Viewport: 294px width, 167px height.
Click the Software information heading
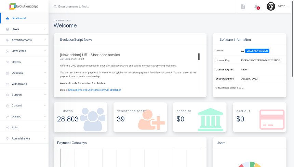235,40
